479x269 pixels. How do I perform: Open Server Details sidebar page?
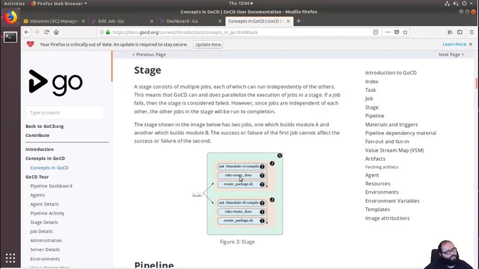45,249
